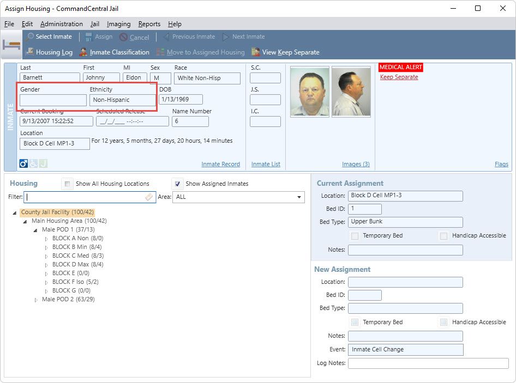Click the Keep Separate alert link
Screen dimensions: 516x383
click(399, 77)
